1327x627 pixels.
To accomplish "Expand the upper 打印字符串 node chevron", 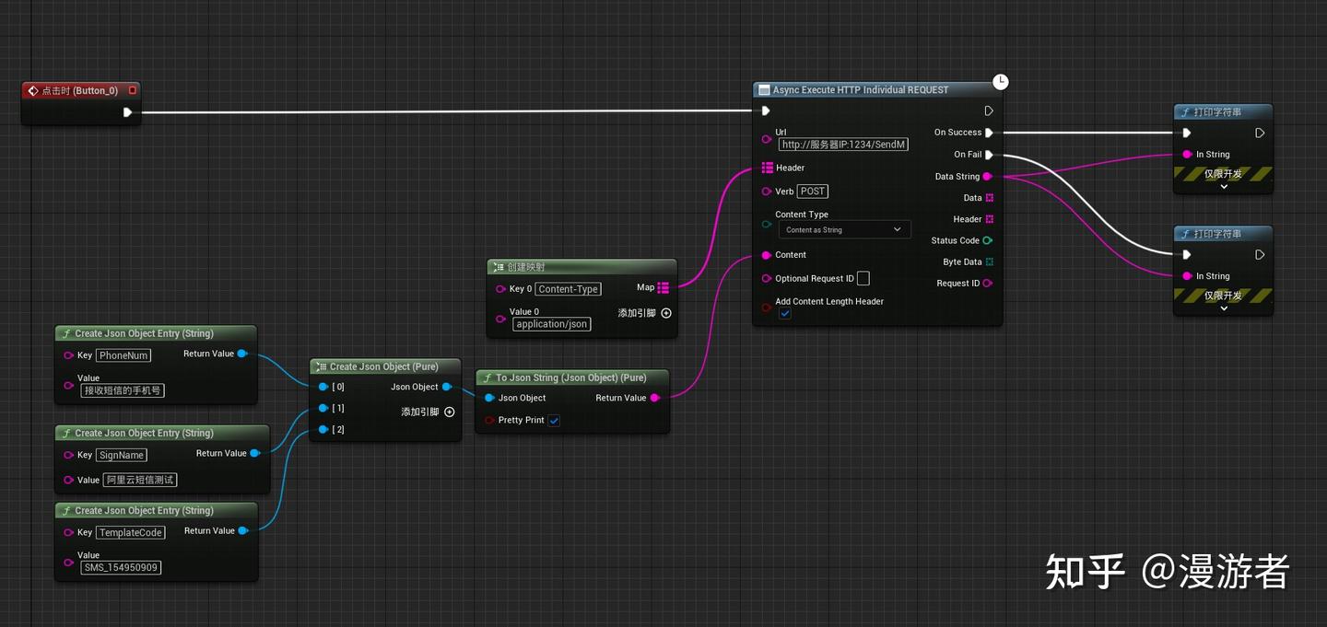I will (x=1224, y=187).
